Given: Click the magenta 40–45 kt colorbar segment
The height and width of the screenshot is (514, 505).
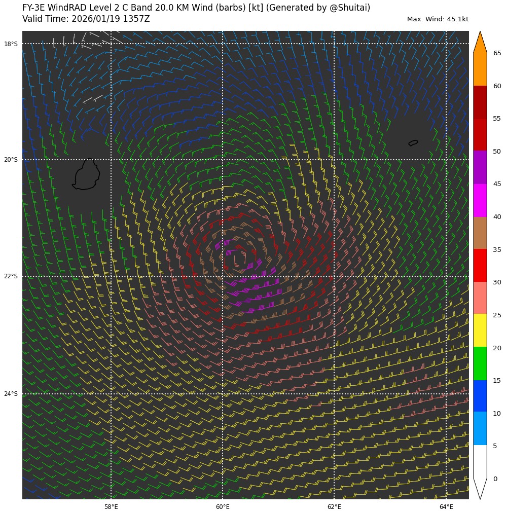Looking at the screenshot, I should pyautogui.click(x=480, y=200).
